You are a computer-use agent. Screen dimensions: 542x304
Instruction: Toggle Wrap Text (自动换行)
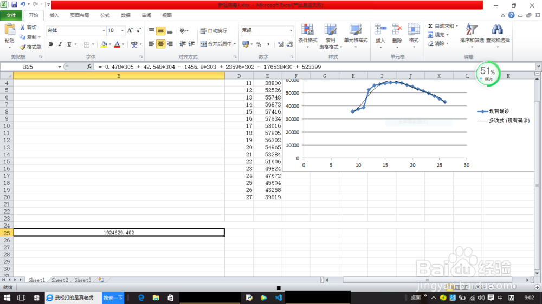(214, 31)
